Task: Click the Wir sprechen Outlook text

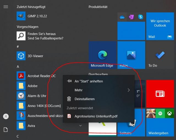Action: [160, 23]
